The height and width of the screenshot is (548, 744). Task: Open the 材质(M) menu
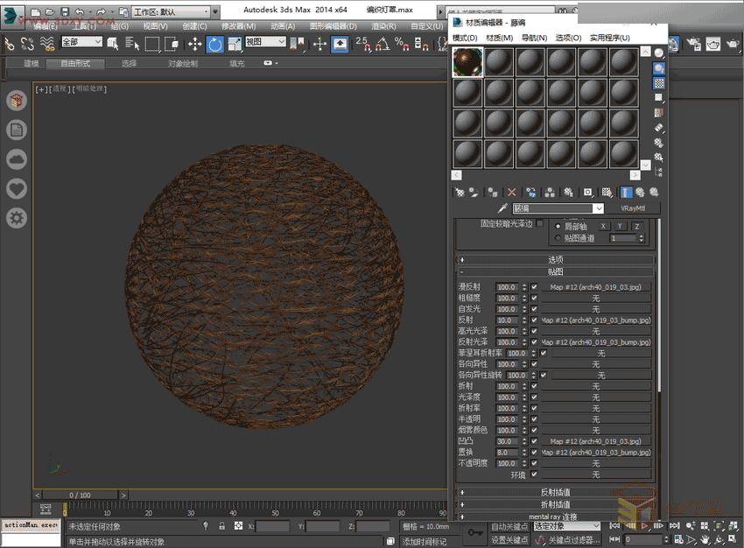[x=499, y=38]
